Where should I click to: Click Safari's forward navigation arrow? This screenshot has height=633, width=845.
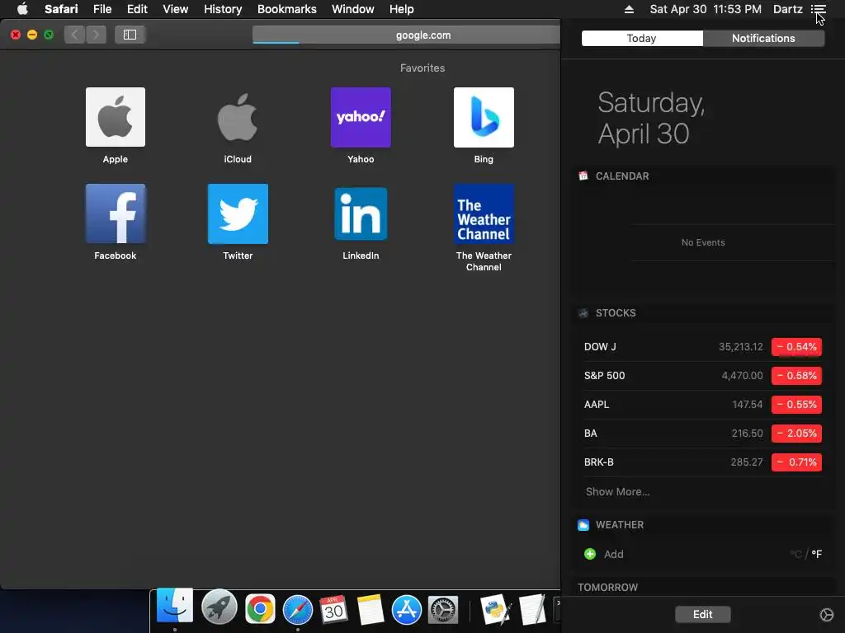96,35
